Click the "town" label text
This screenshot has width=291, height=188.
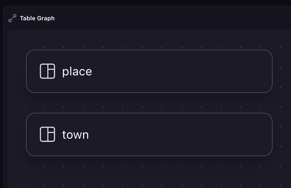coord(75,135)
